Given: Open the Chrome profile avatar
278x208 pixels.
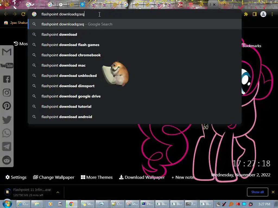Looking at the screenshot, I should click(263, 14).
